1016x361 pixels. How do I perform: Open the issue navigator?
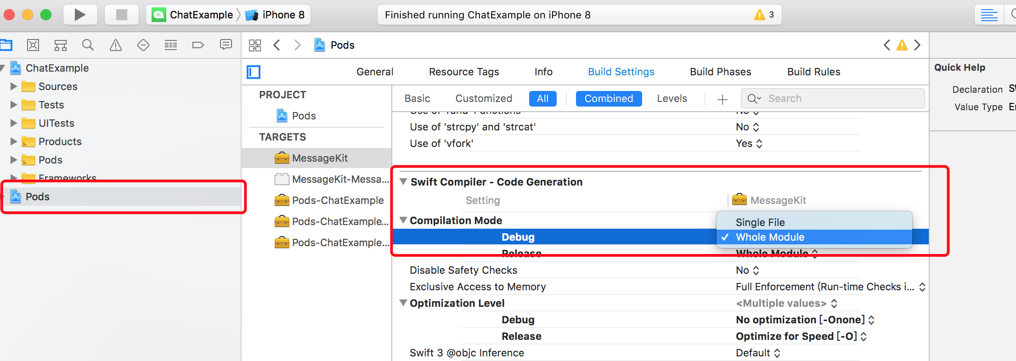[x=116, y=45]
